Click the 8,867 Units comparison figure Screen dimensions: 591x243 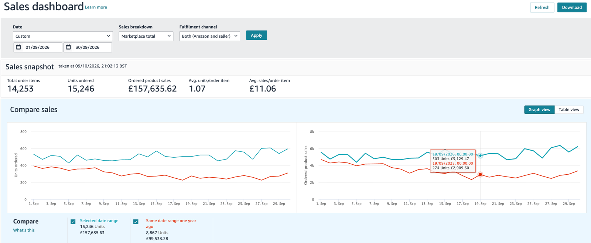(157, 233)
